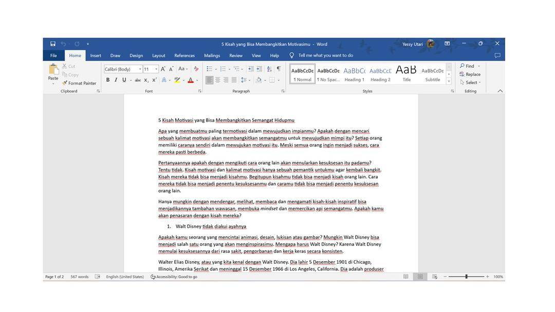
Task: Cut the selected text
Action: tap(68, 66)
